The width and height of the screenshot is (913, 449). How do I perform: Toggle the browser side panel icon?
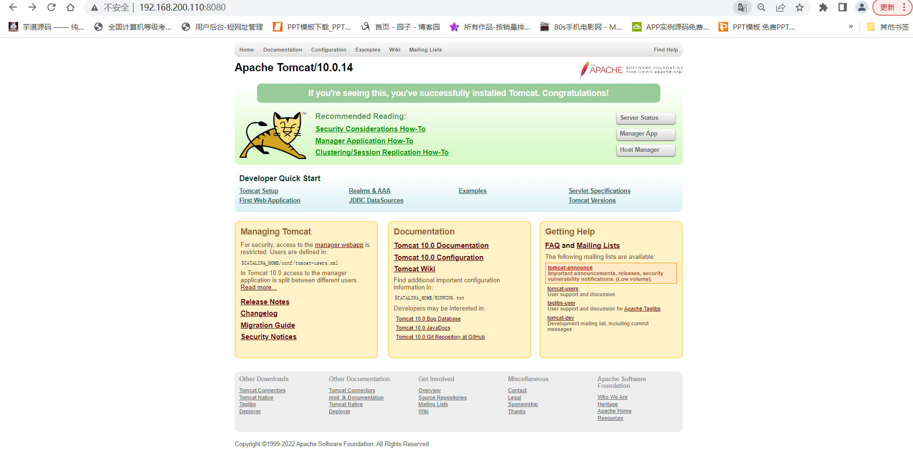click(x=842, y=7)
